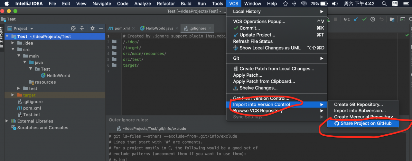Collapse the java folder
Screen dimensions: 412x161
pyautogui.click(x=24, y=63)
